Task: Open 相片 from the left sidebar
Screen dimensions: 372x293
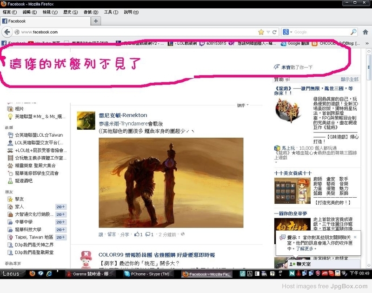Action: coord(19,108)
